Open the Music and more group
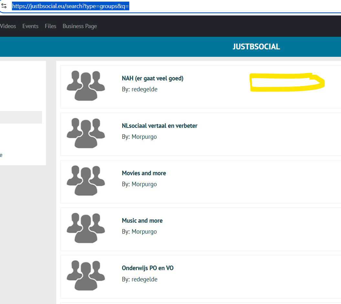341x304 pixels. 142,221
